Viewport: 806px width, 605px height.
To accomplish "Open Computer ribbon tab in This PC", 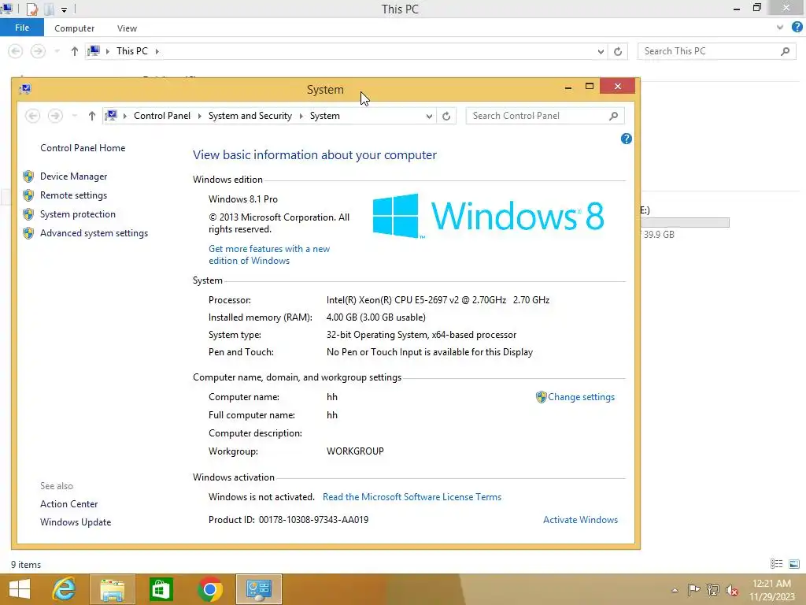I will tap(75, 28).
